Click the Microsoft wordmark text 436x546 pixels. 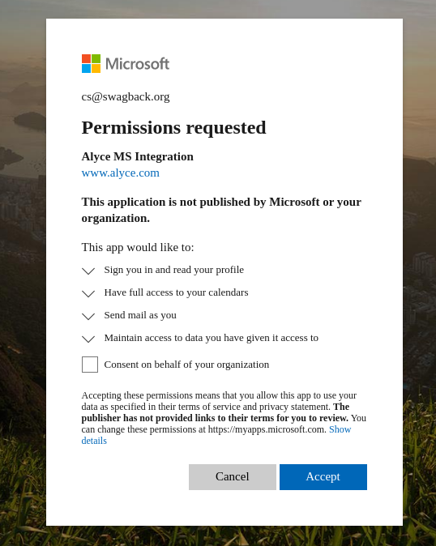pyautogui.click(x=137, y=64)
